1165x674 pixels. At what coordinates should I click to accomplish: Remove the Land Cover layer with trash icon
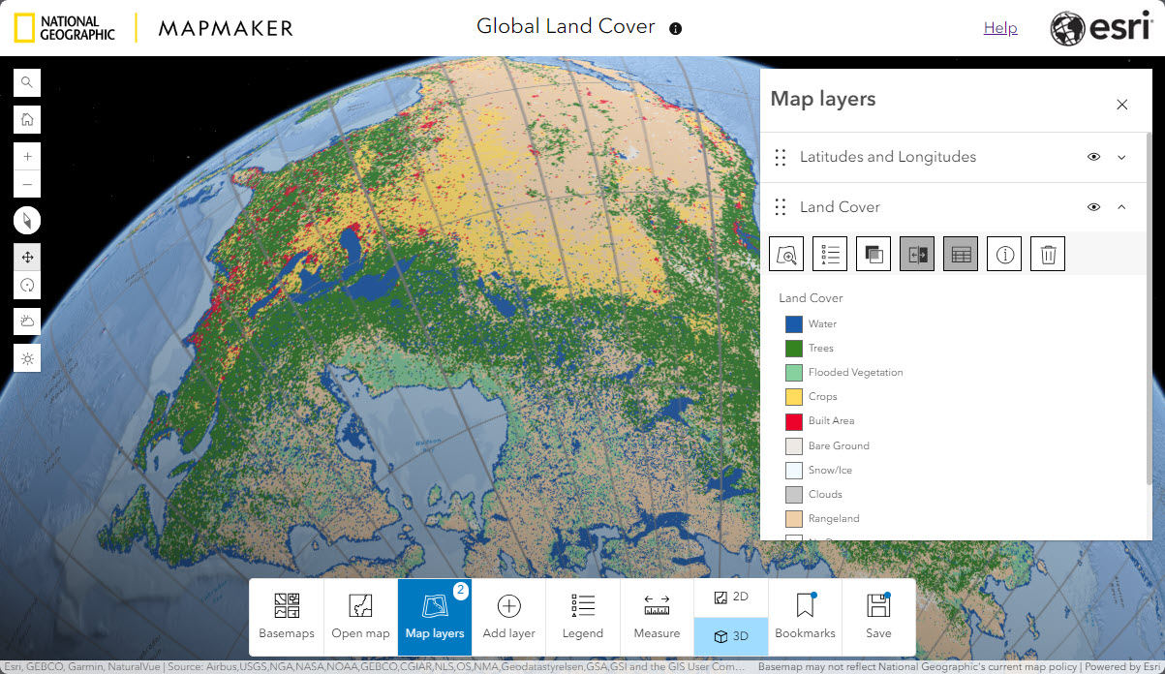pyautogui.click(x=1048, y=254)
